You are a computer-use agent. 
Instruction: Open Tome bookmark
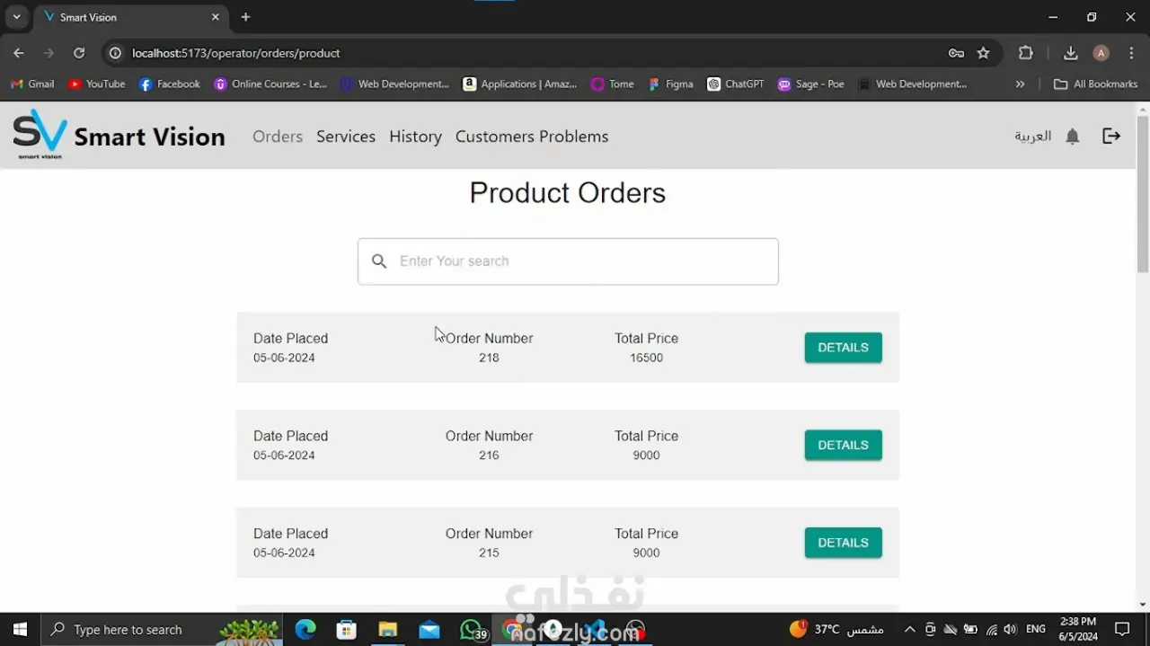click(612, 84)
